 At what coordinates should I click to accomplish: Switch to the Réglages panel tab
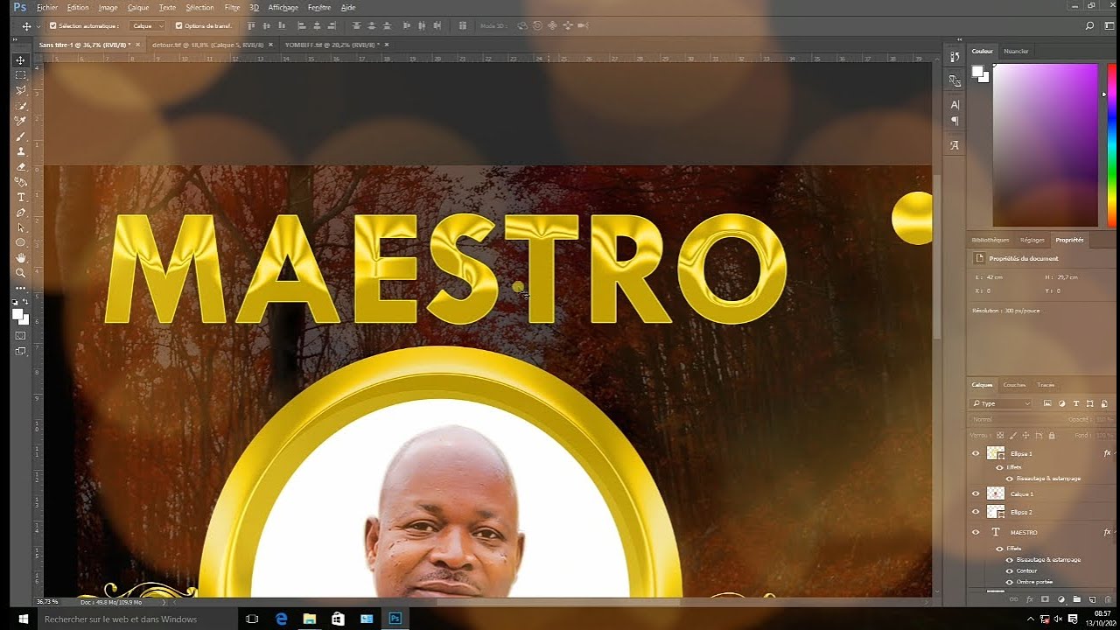[1032, 240]
